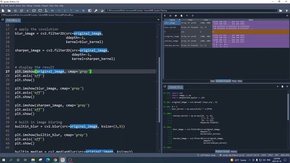Image resolution: width=290 pixels, height=163 pixels.
Task: Select the sharpen_image variable row
Action: click(226, 41)
